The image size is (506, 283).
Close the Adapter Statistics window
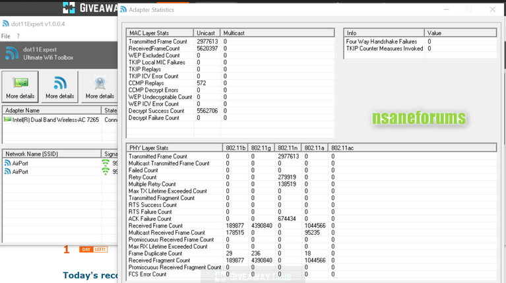tap(492, 10)
